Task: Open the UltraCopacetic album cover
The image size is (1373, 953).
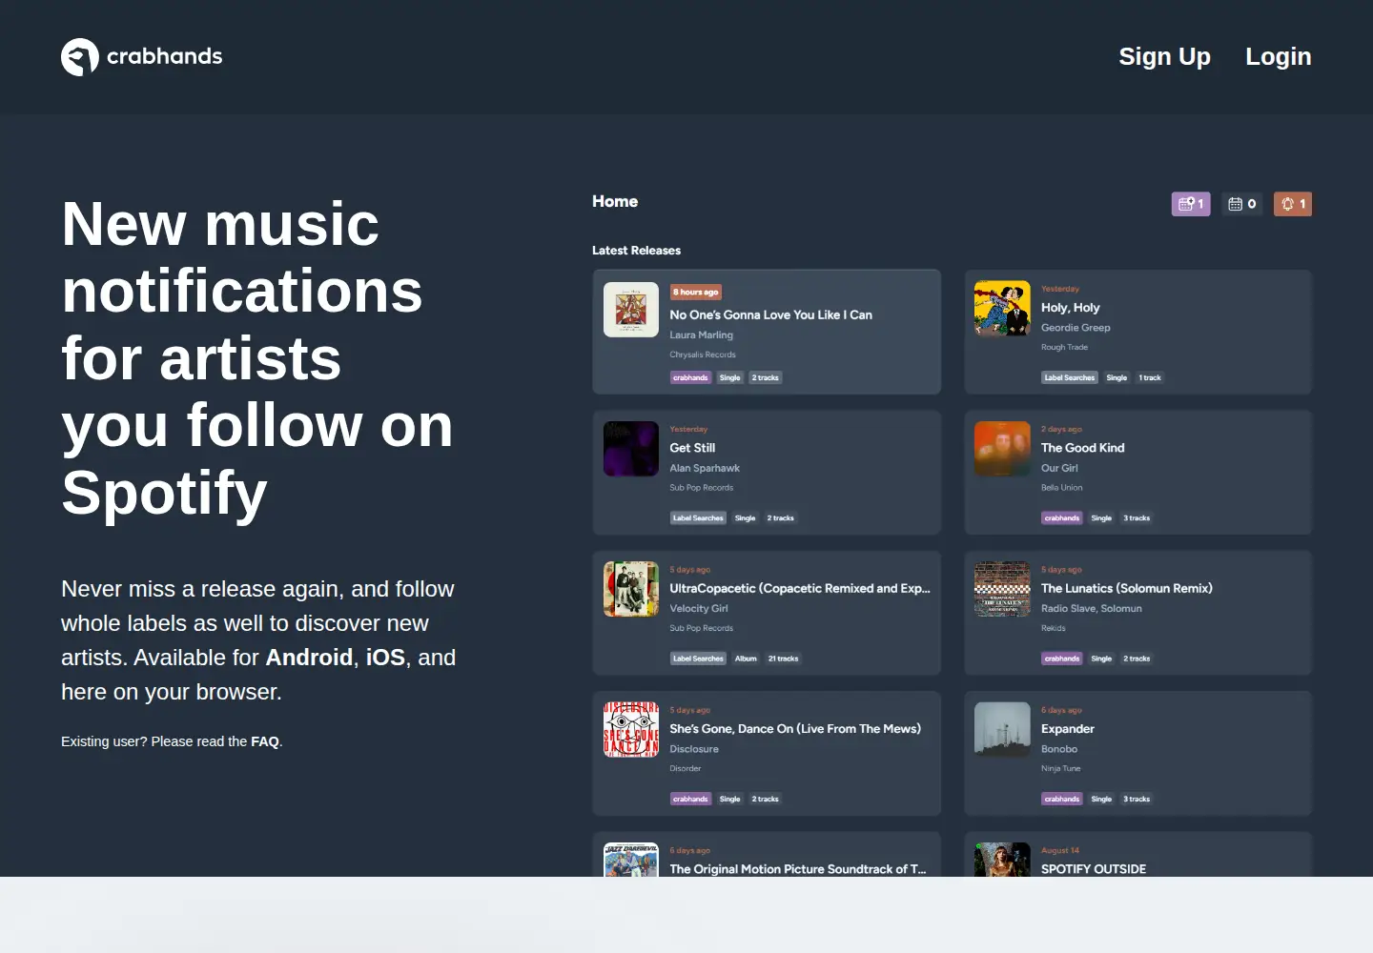Action: click(x=631, y=589)
